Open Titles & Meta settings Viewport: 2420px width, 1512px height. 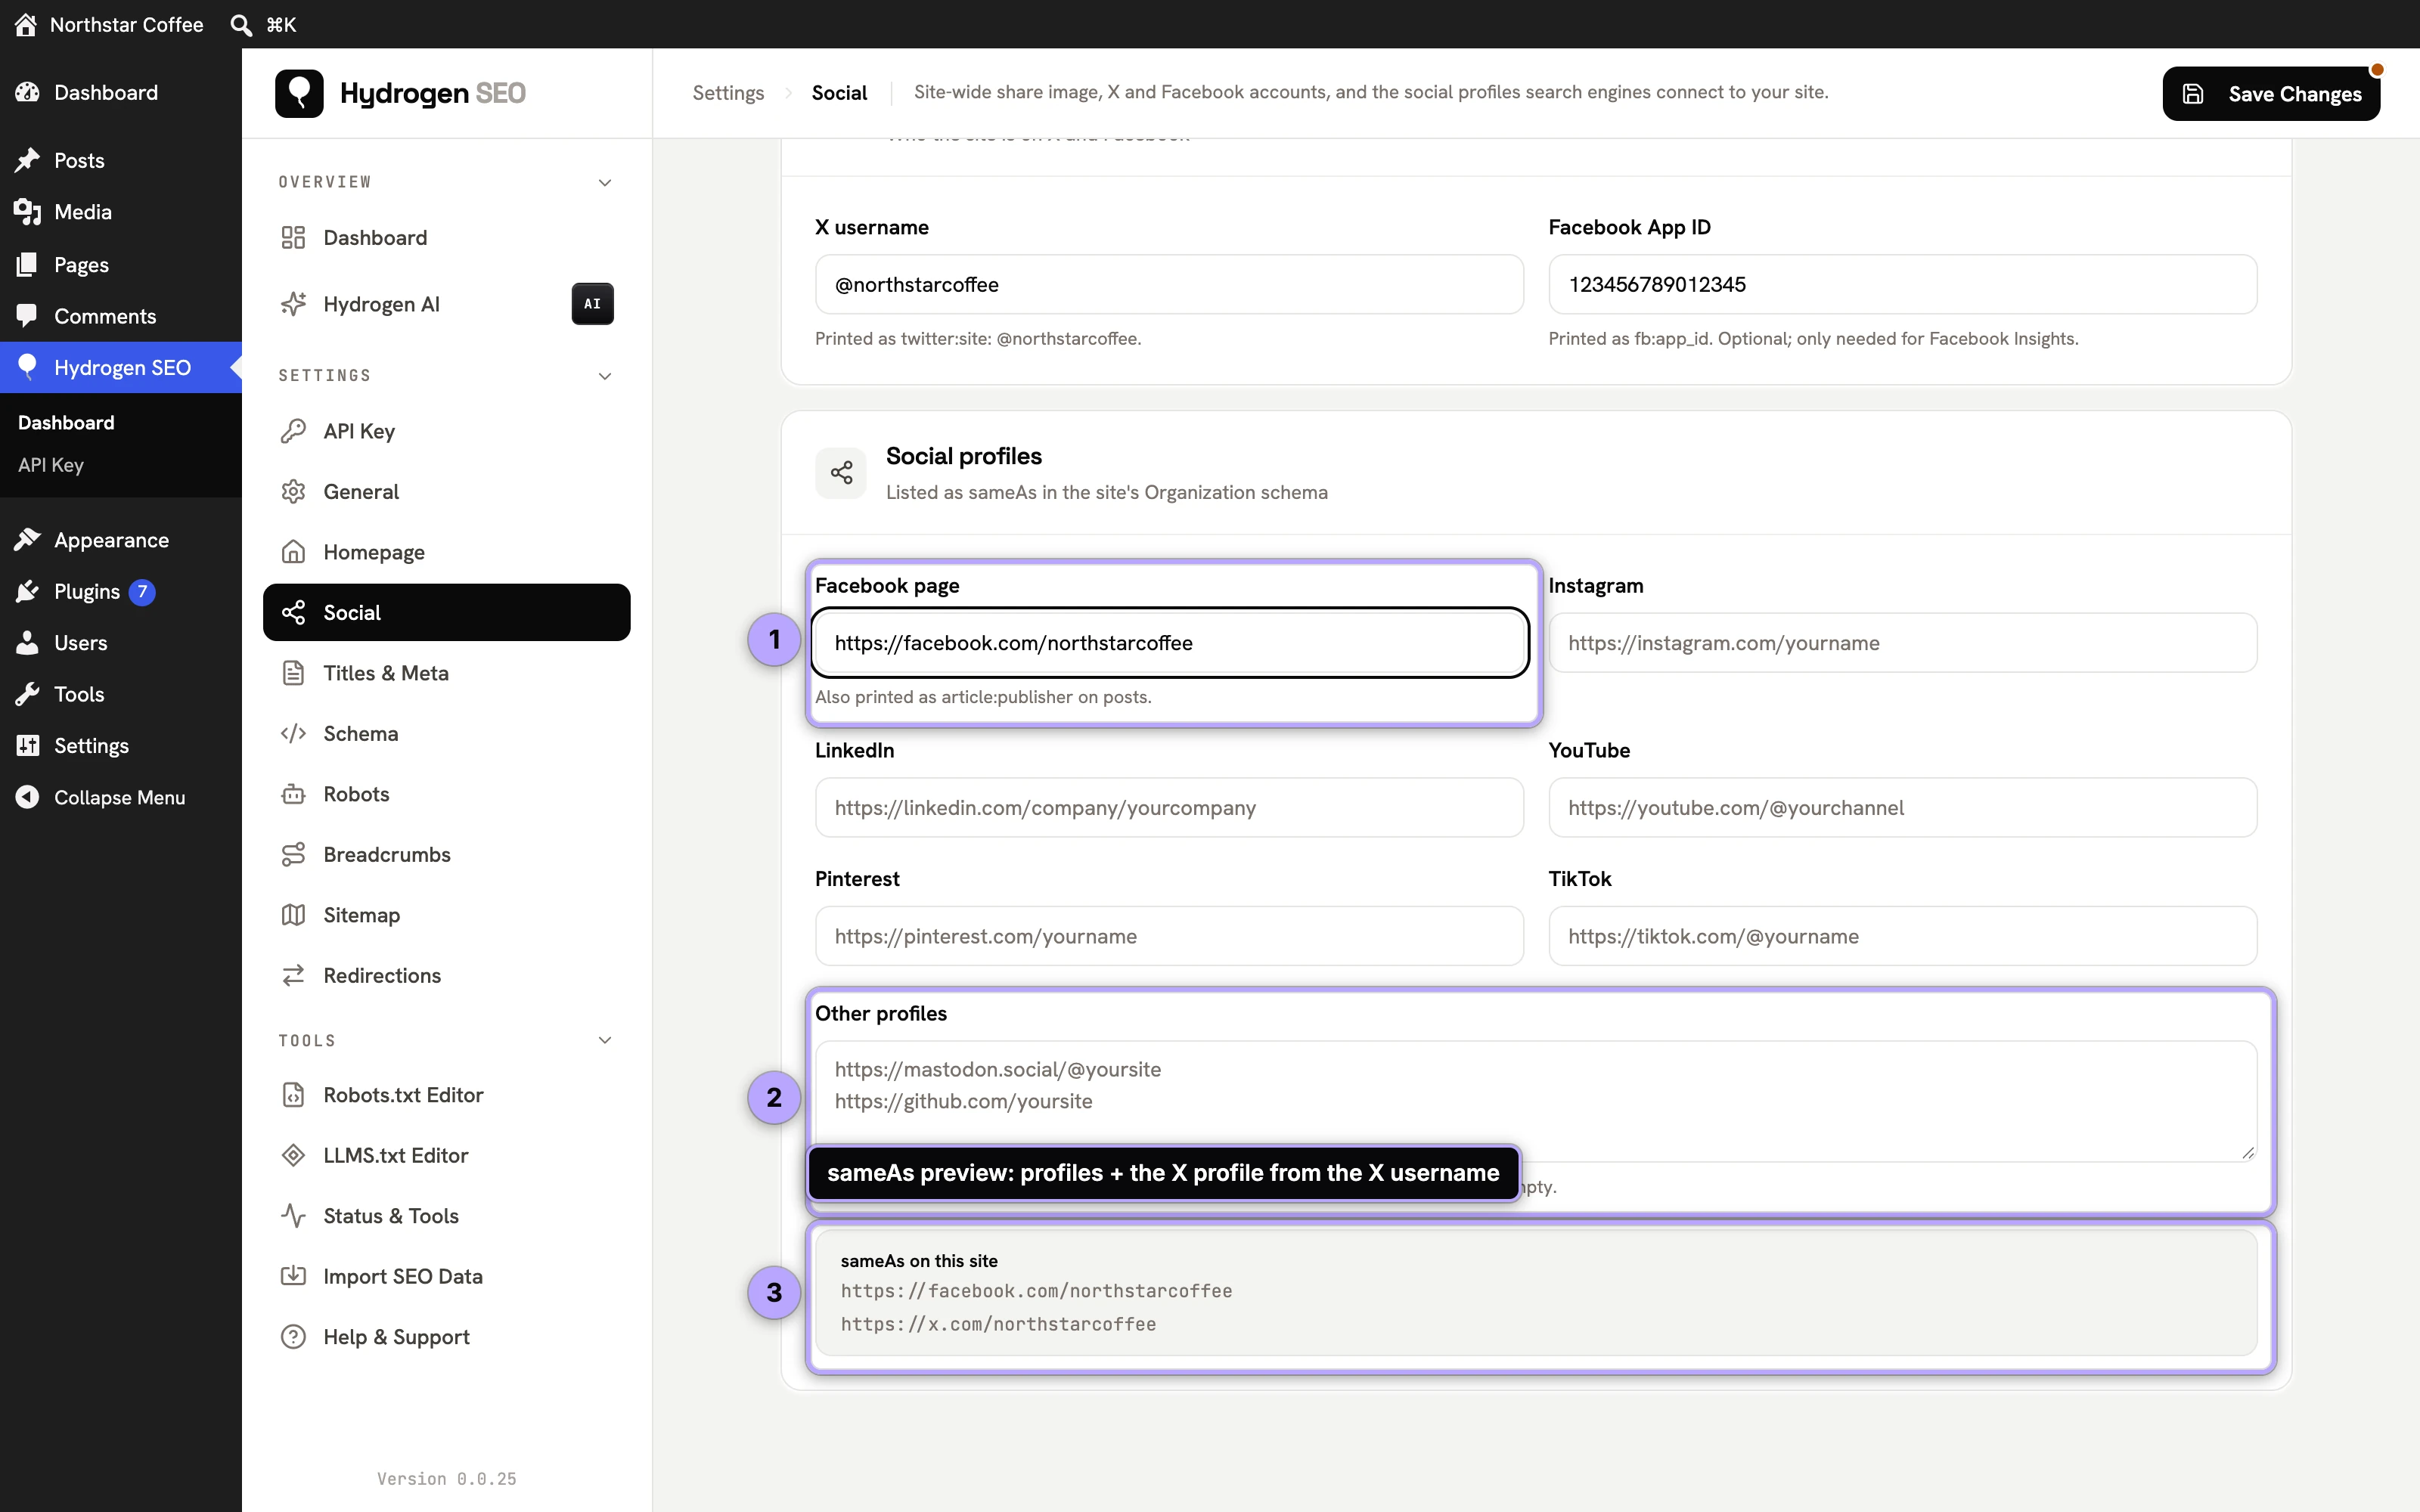click(446, 673)
